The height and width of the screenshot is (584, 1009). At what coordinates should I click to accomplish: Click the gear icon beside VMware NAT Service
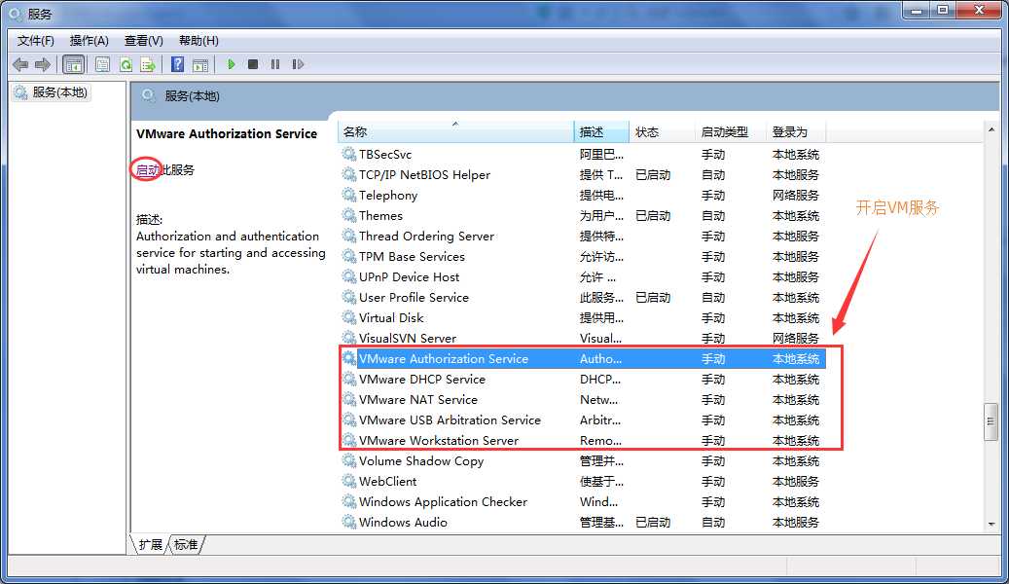point(348,399)
